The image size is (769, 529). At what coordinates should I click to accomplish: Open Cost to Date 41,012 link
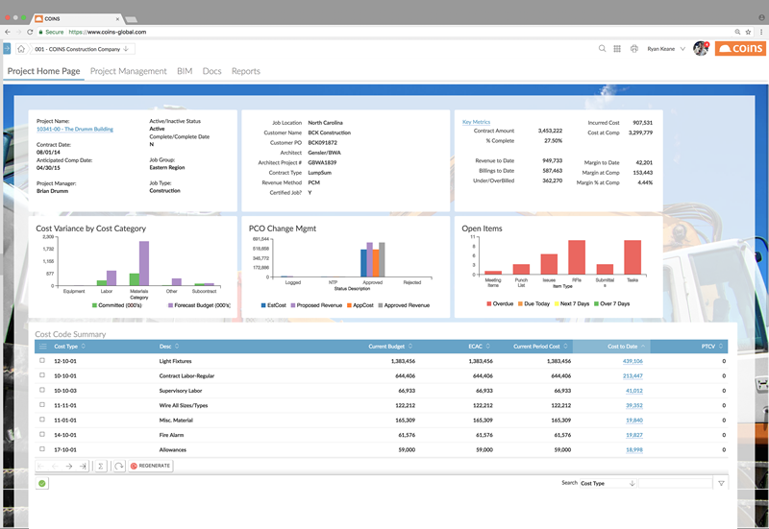[x=634, y=391]
